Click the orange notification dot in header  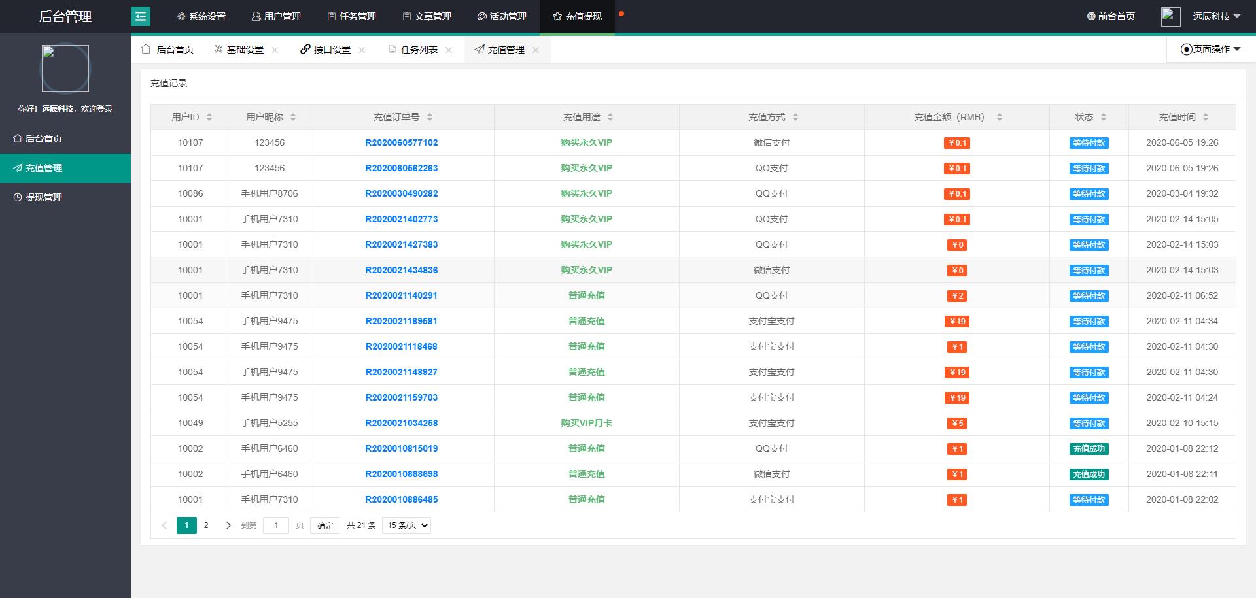coord(621,14)
